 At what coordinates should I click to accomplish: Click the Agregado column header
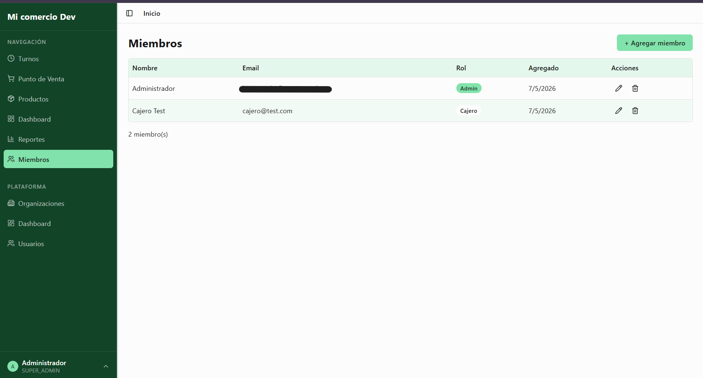click(543, 68)
